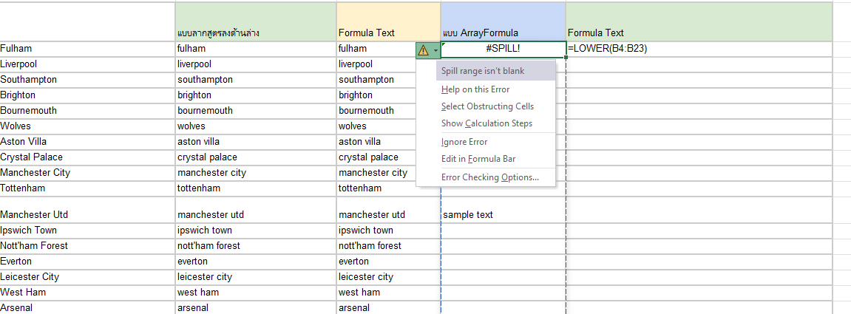
Task: Select the 'Arsenal' cell in the first column
Action: [x=87, y=308]
